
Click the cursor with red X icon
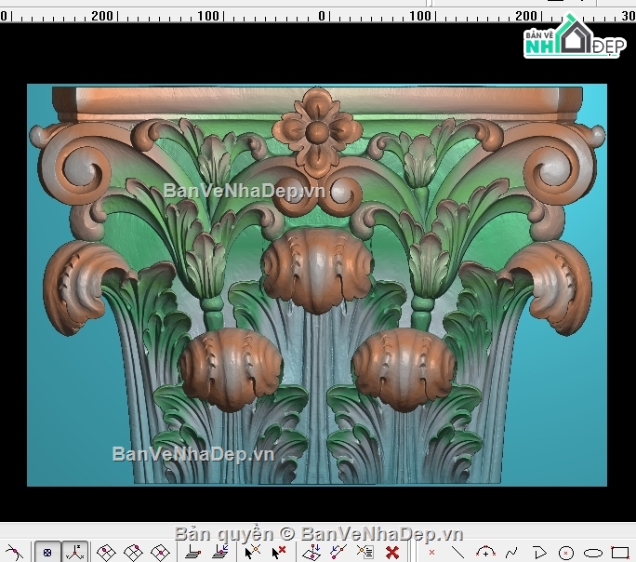pos(278,552)
